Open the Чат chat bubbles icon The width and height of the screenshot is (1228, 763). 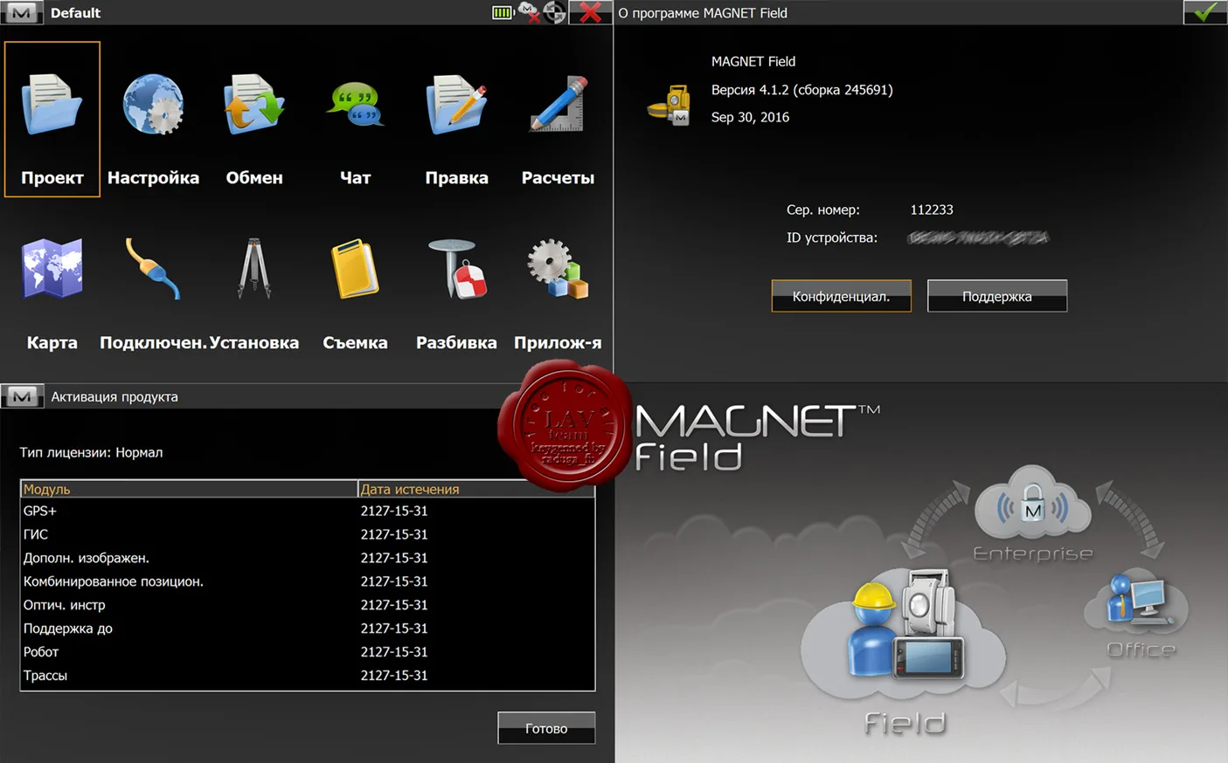coord(355,107)
